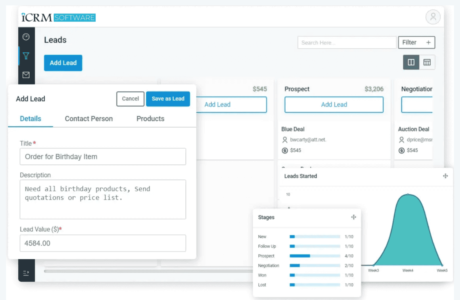Image resolution: width=460 pixels, height=300 pixels.
Task: Expand the Negotiation column header
Action: [416, 89]
